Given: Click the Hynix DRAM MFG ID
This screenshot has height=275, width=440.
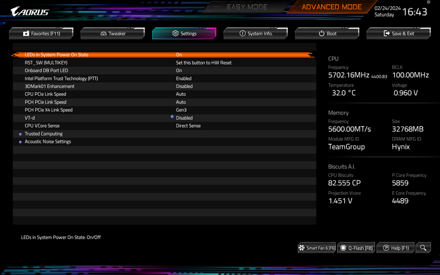Looking at the screenshot, I should click(x=401, y=147).
